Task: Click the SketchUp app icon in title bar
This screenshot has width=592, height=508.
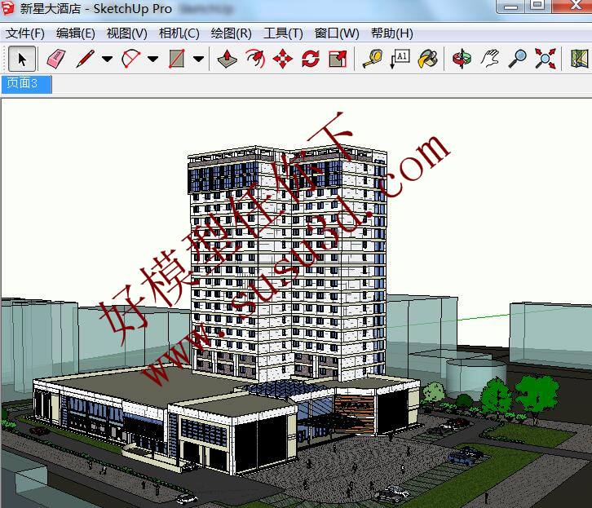Action: [x=7, y=7]
